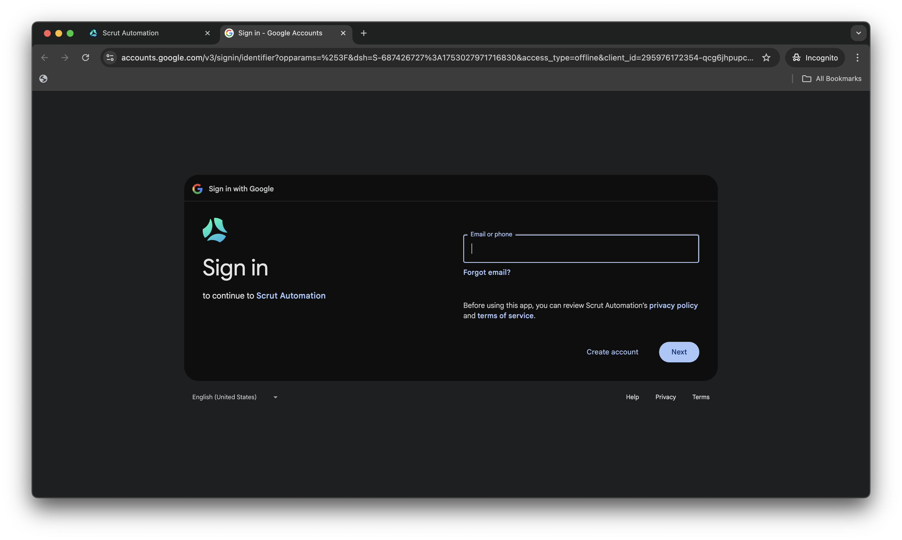Open the Help footer link

point(632,397)
